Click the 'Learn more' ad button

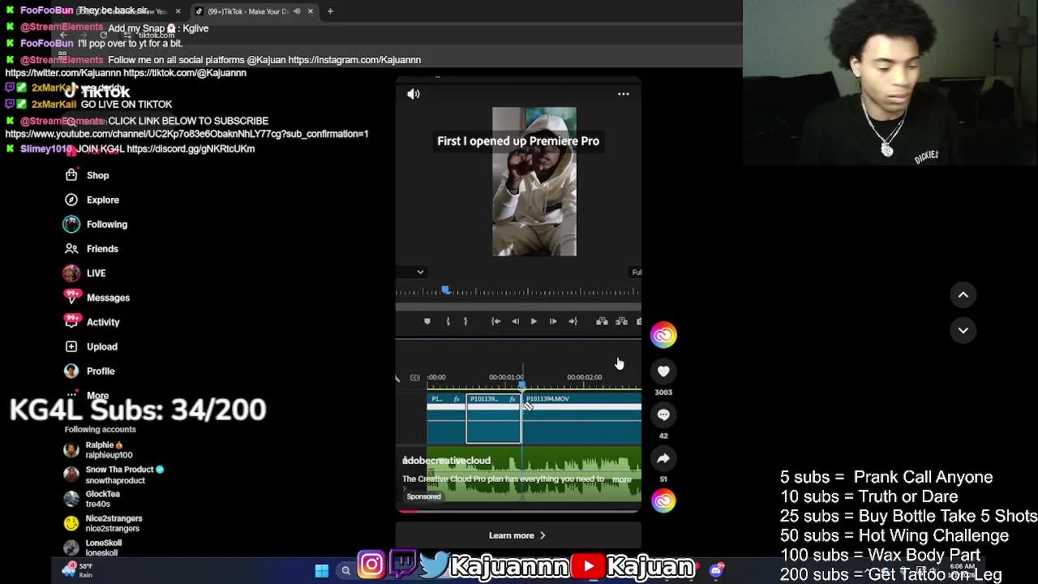click(518, 535)
